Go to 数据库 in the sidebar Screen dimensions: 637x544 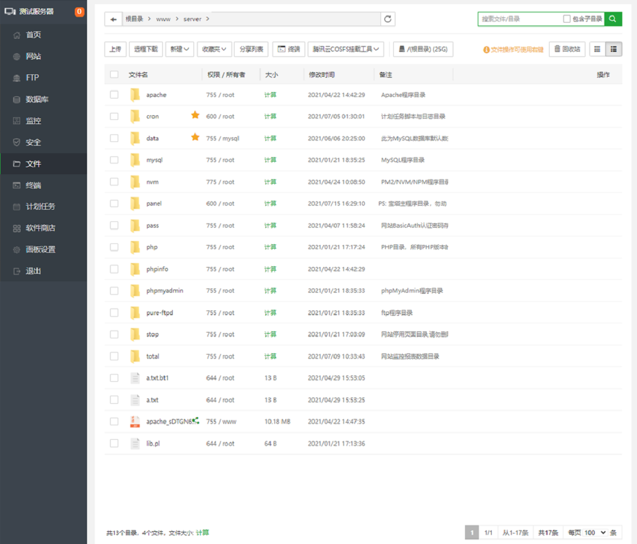[37, 100]
